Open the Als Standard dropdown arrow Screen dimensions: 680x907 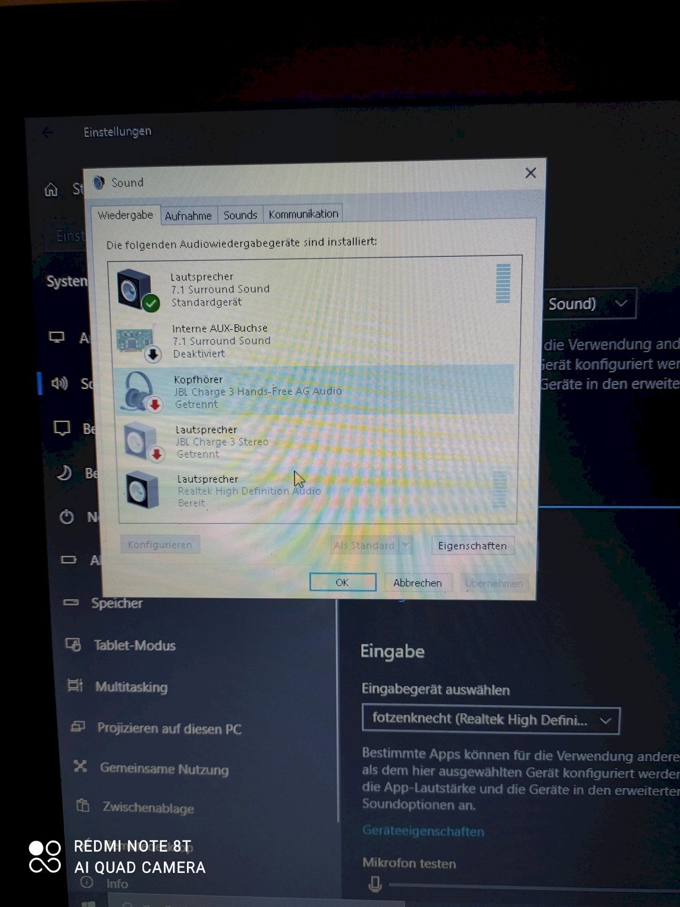click(x=406, y=546)
